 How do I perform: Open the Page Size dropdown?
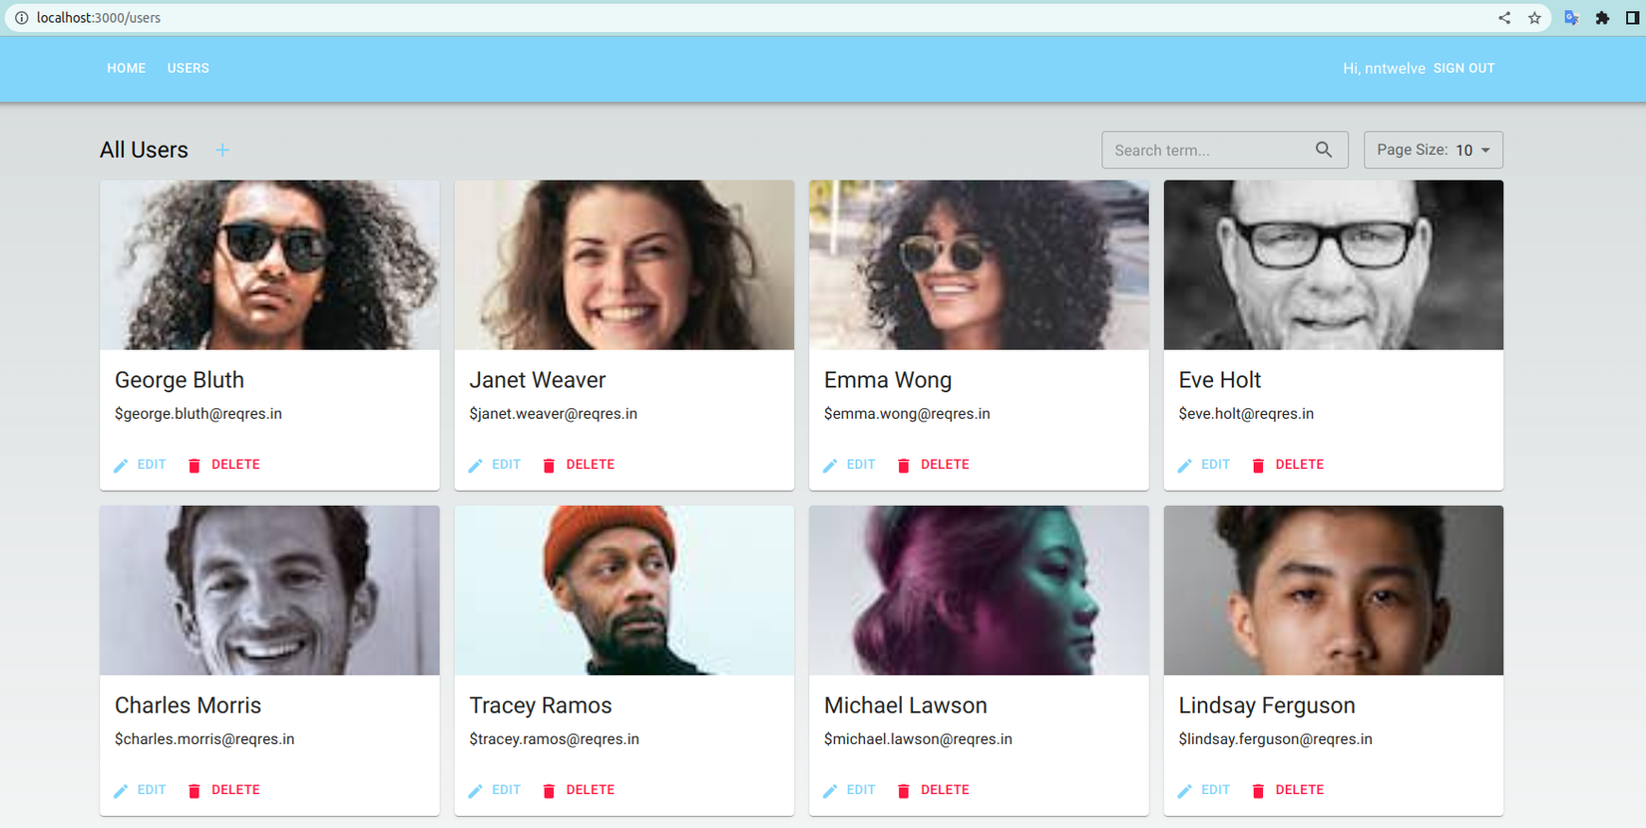tap(1433, 150)
